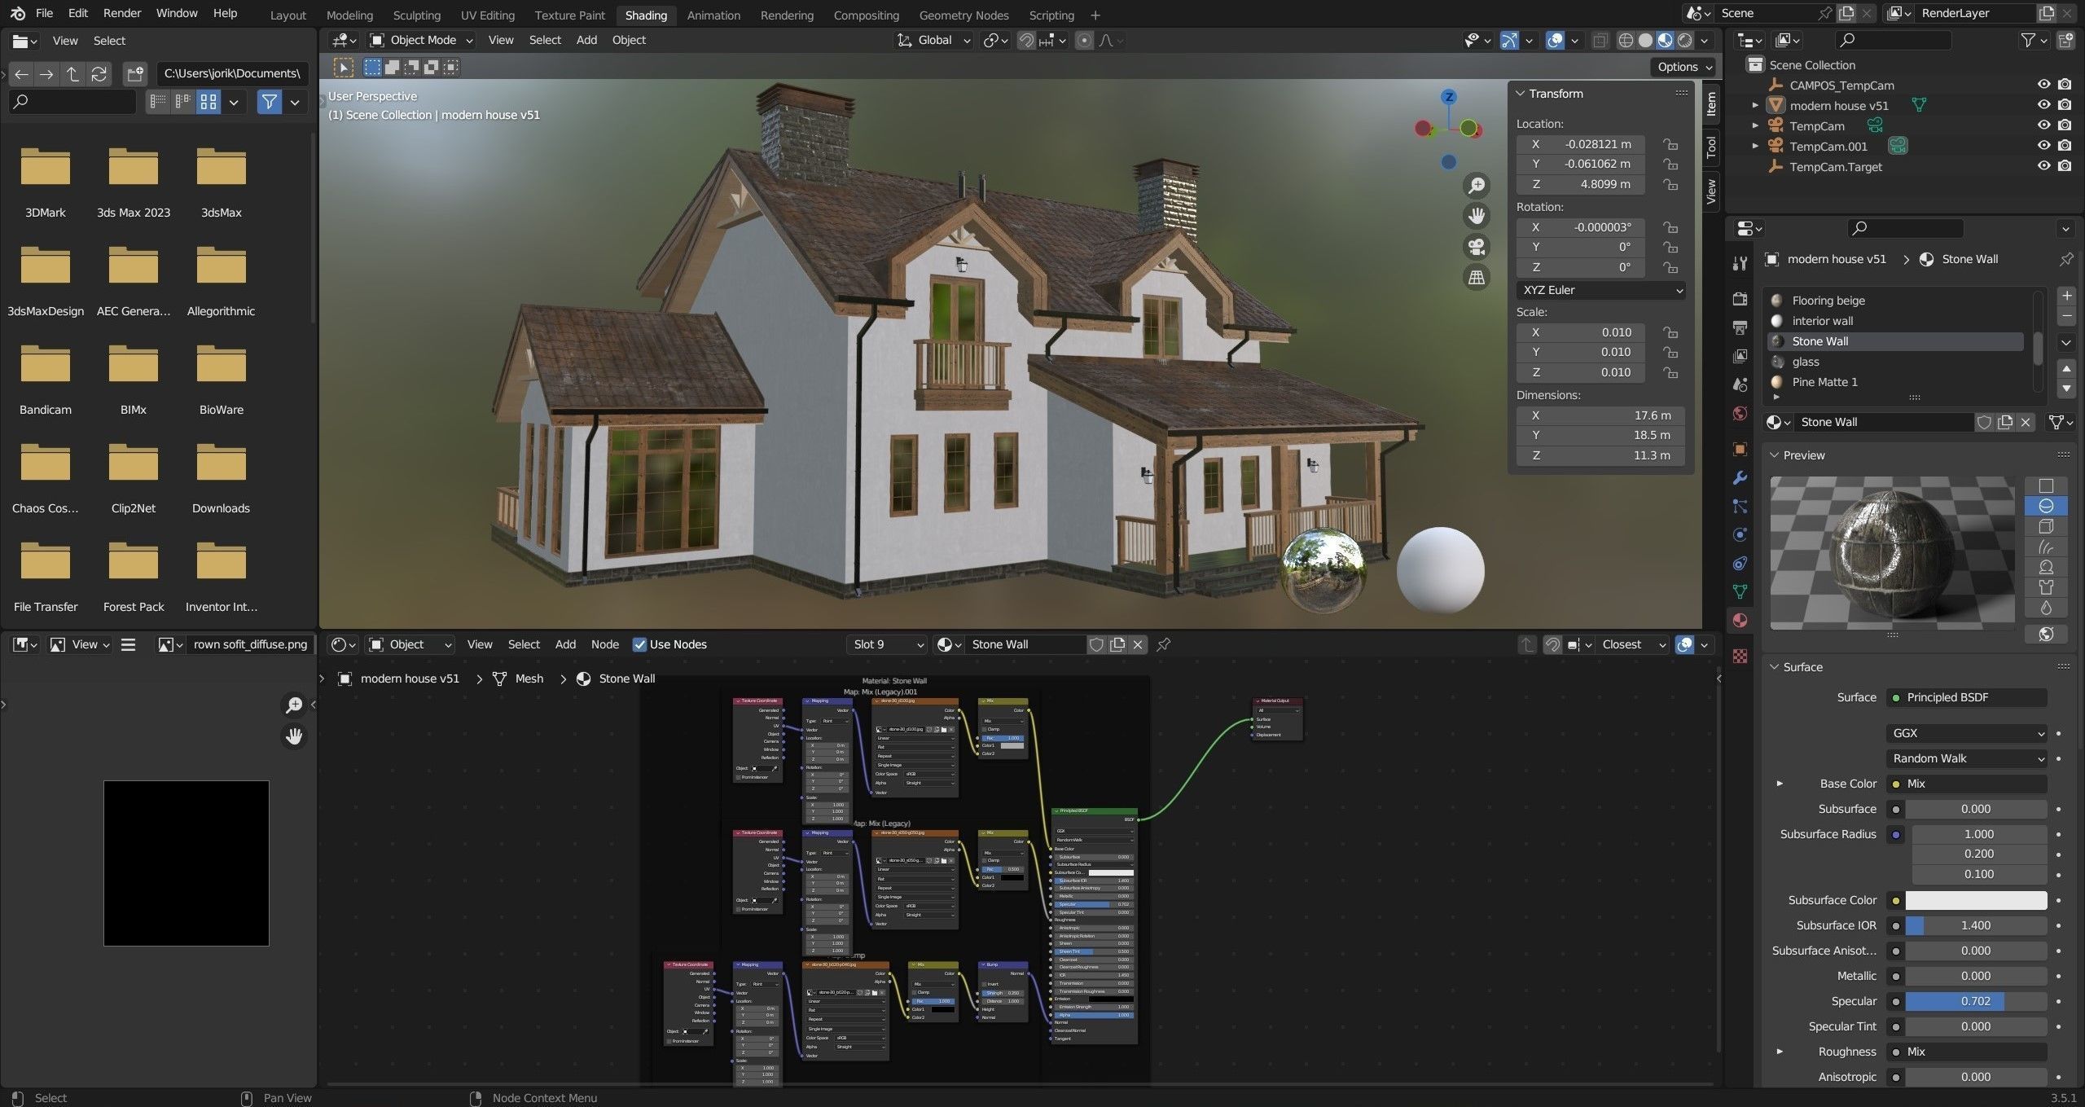Click the pan hand icon in viewport

click(x=1476, y=216)
